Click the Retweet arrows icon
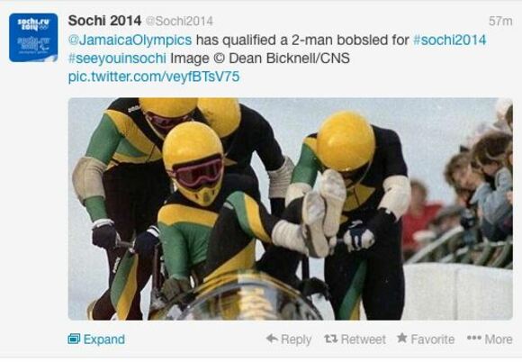The image size is (522, 362). pos(331,339)
